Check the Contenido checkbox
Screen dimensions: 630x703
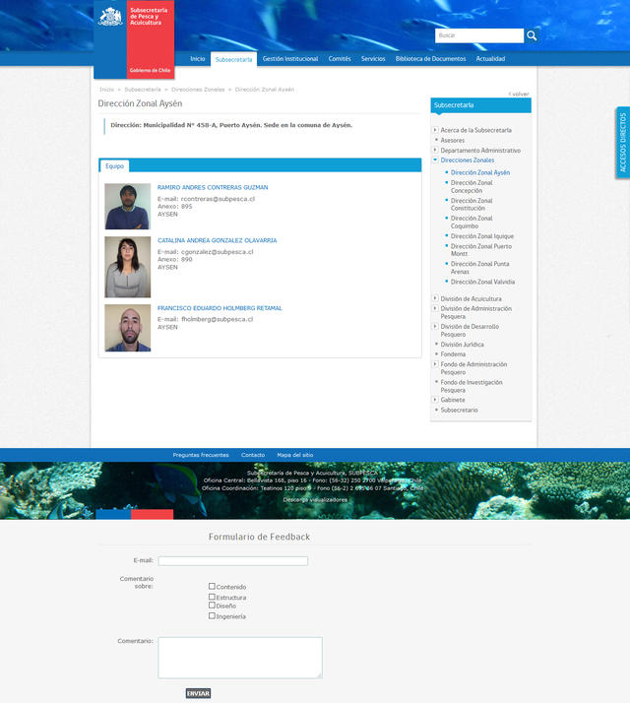pyautogui.click(x=212, y=586)
